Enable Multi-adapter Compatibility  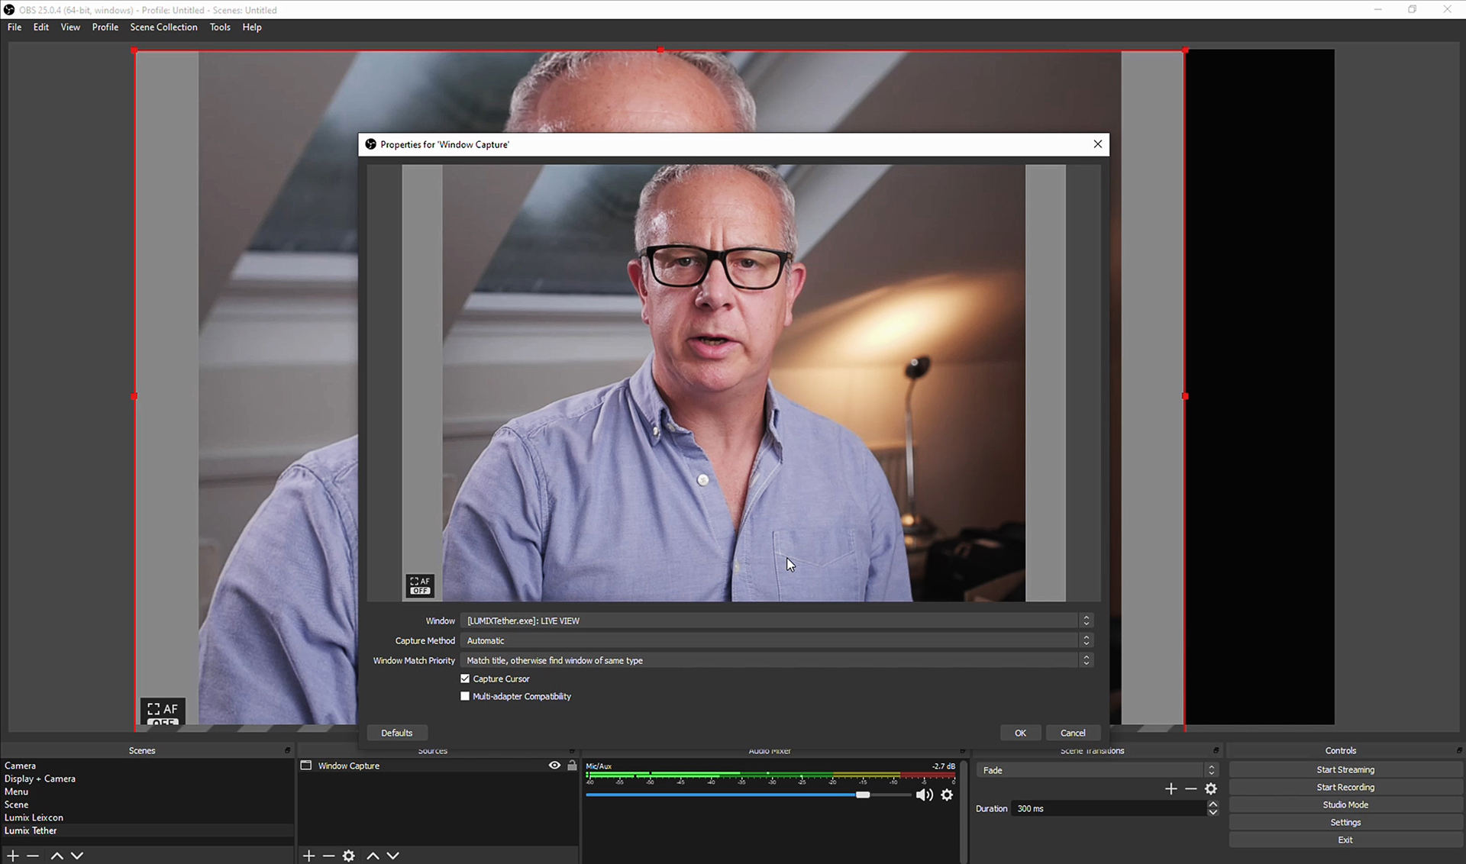465,696
